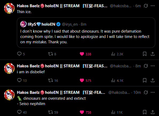Open the @irys_en profile handle
Viewport: 159px width, 116px height.
[70, 24]
